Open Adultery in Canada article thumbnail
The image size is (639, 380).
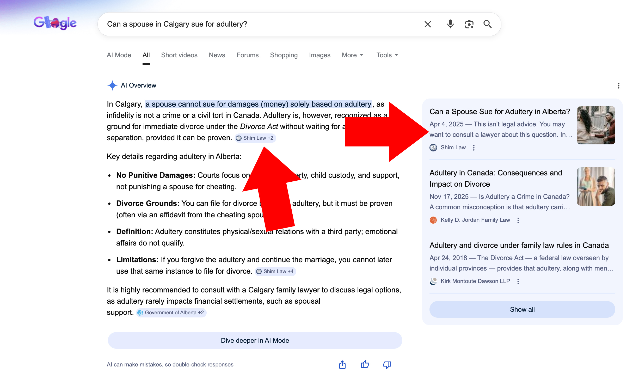tap(596, 186)
